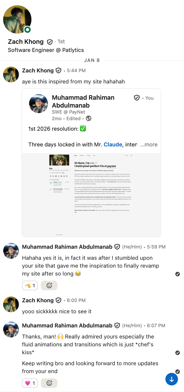Click the You label on the shared post
The height and width of the screenshot is (392, 184).
coord(149,98)
